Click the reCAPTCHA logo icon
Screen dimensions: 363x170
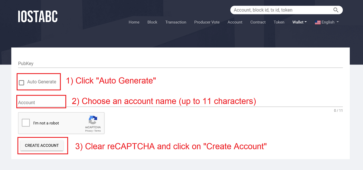click(x=93, y=119)
